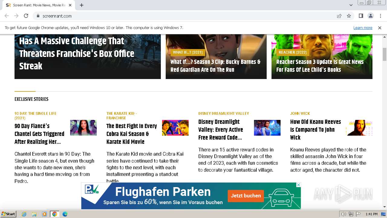This screenshot has height=218, width=387.
Task: Click the taskbar clock 1:41 PM
Action: [x=372, y=214]
